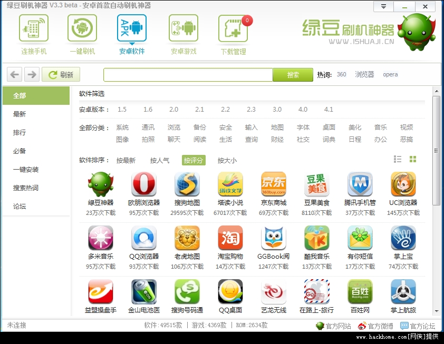This screenshot has height=344, width=444.
Task: Go back with the left arrow button
Action: [15, 74]
